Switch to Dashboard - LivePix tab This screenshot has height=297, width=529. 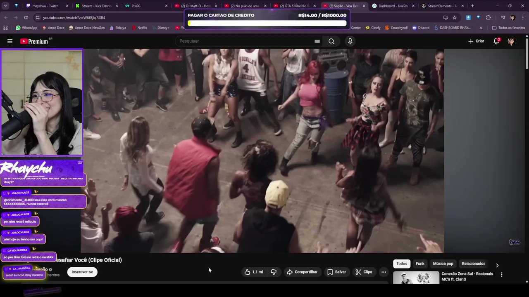(x=393, y=6)
